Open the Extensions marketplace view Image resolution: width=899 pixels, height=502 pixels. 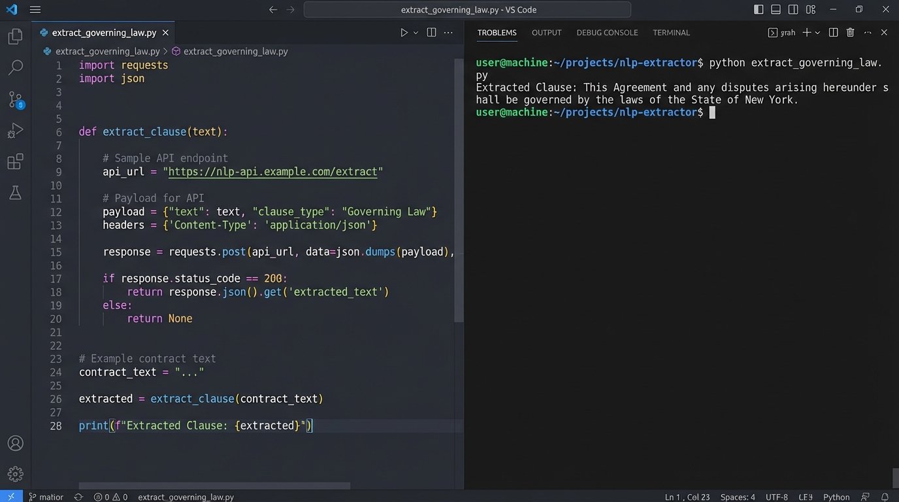click(x=15, y=161)
